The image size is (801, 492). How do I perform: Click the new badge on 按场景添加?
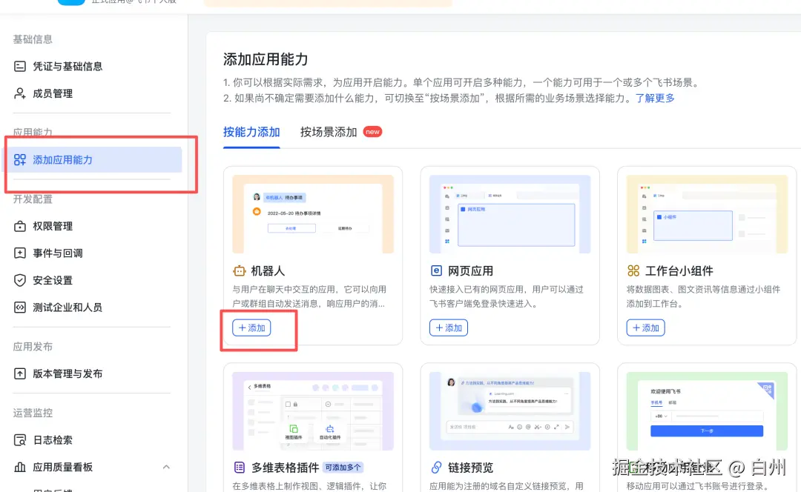coord(372,132)
